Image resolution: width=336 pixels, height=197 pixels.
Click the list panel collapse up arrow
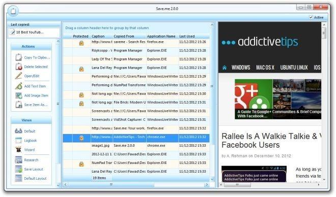[212, 25]
